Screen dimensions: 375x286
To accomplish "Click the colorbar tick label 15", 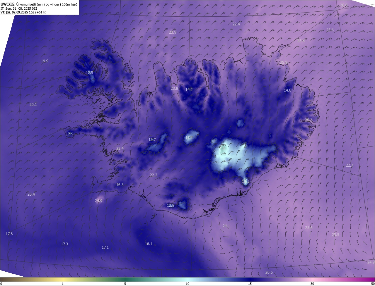I will (x=250, y=284).
